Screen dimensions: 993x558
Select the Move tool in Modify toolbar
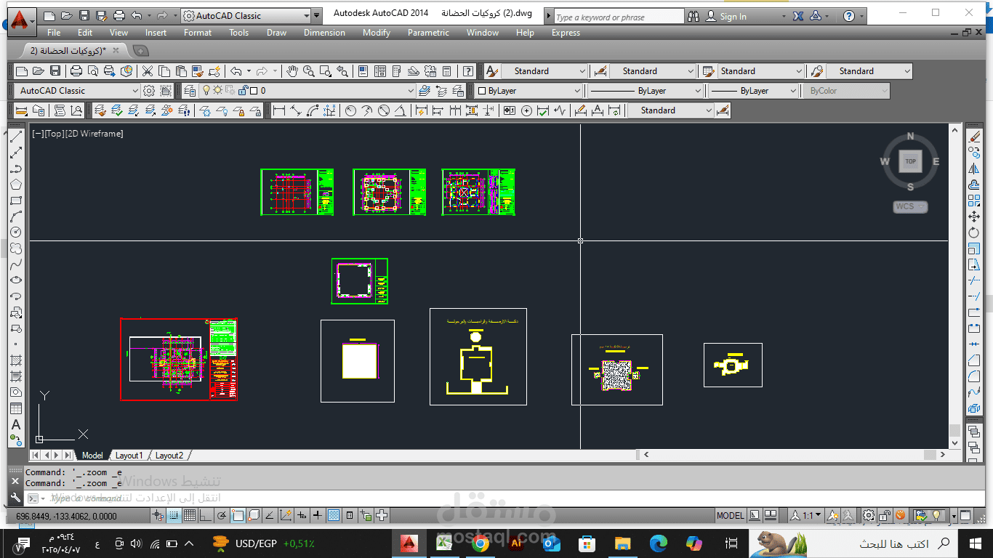pos(974,217)
